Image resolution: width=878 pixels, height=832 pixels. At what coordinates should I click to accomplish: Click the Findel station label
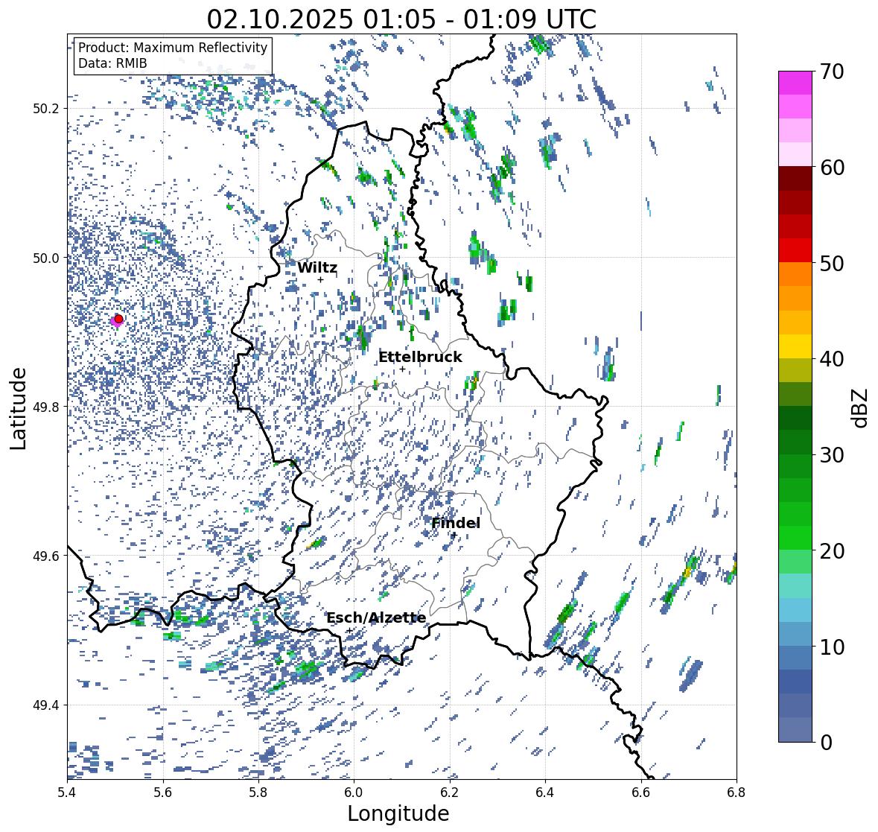click(x=455, y=523)
